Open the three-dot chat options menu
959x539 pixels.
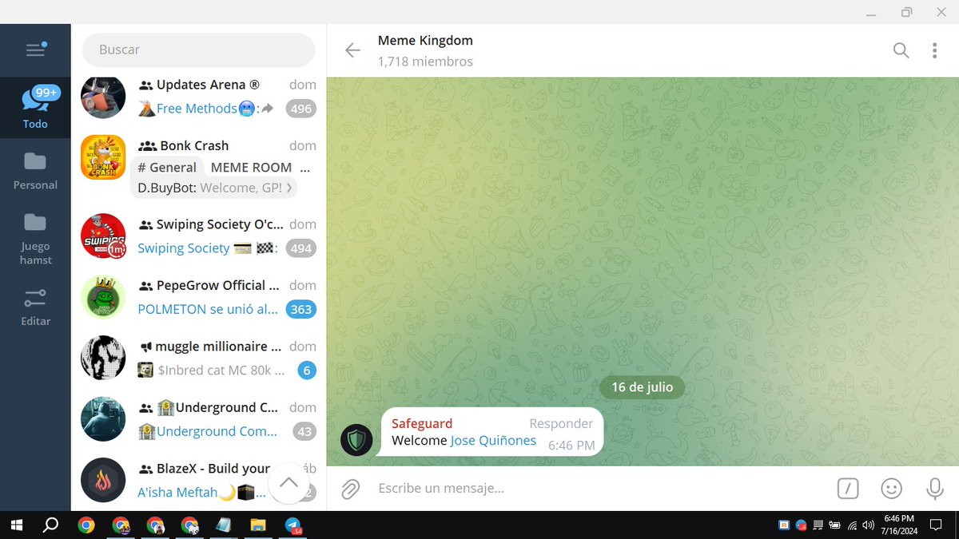tap(934, 50)
